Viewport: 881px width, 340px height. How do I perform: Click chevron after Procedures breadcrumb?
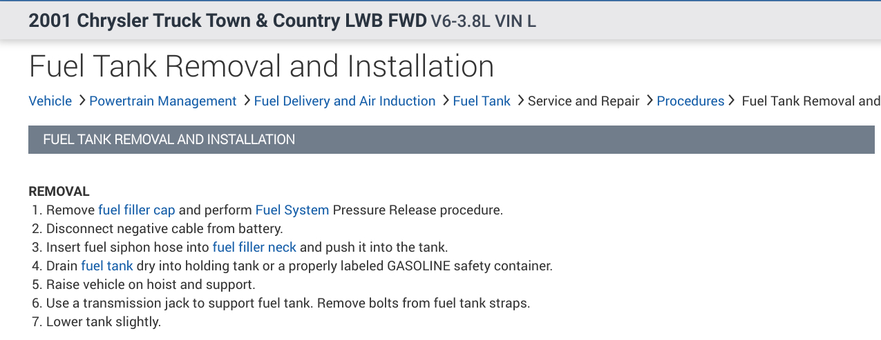732,101
